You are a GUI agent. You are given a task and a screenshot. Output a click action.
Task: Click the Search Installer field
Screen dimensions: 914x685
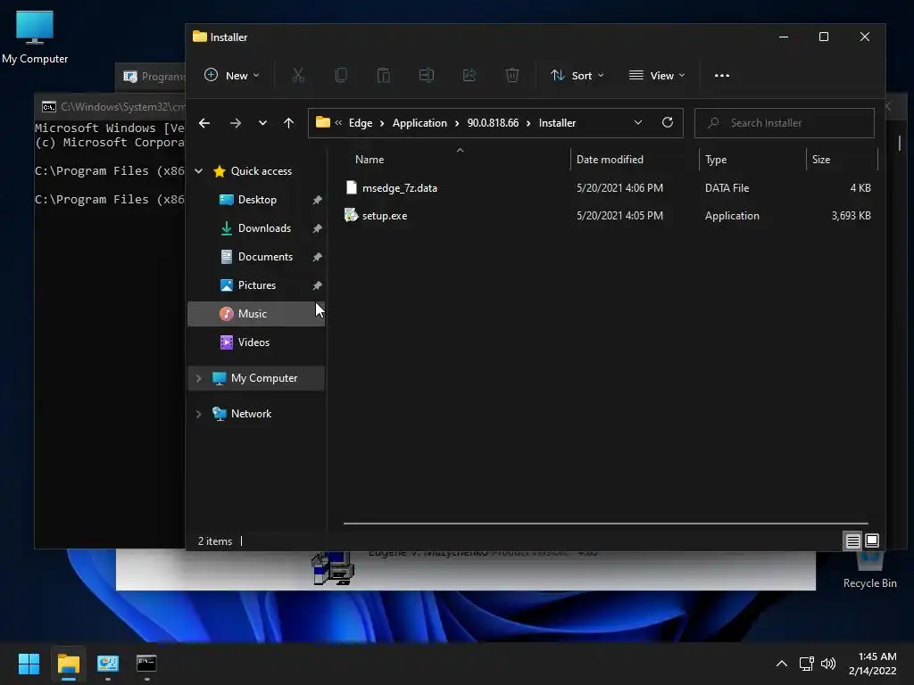784,123
